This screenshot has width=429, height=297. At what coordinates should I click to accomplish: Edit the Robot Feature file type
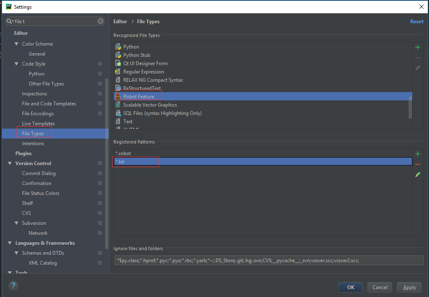[x=418, y=68]
